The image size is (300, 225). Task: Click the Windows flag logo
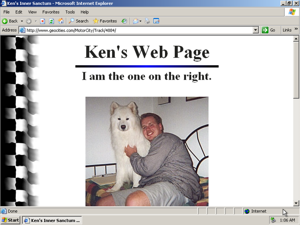(292, 12)
